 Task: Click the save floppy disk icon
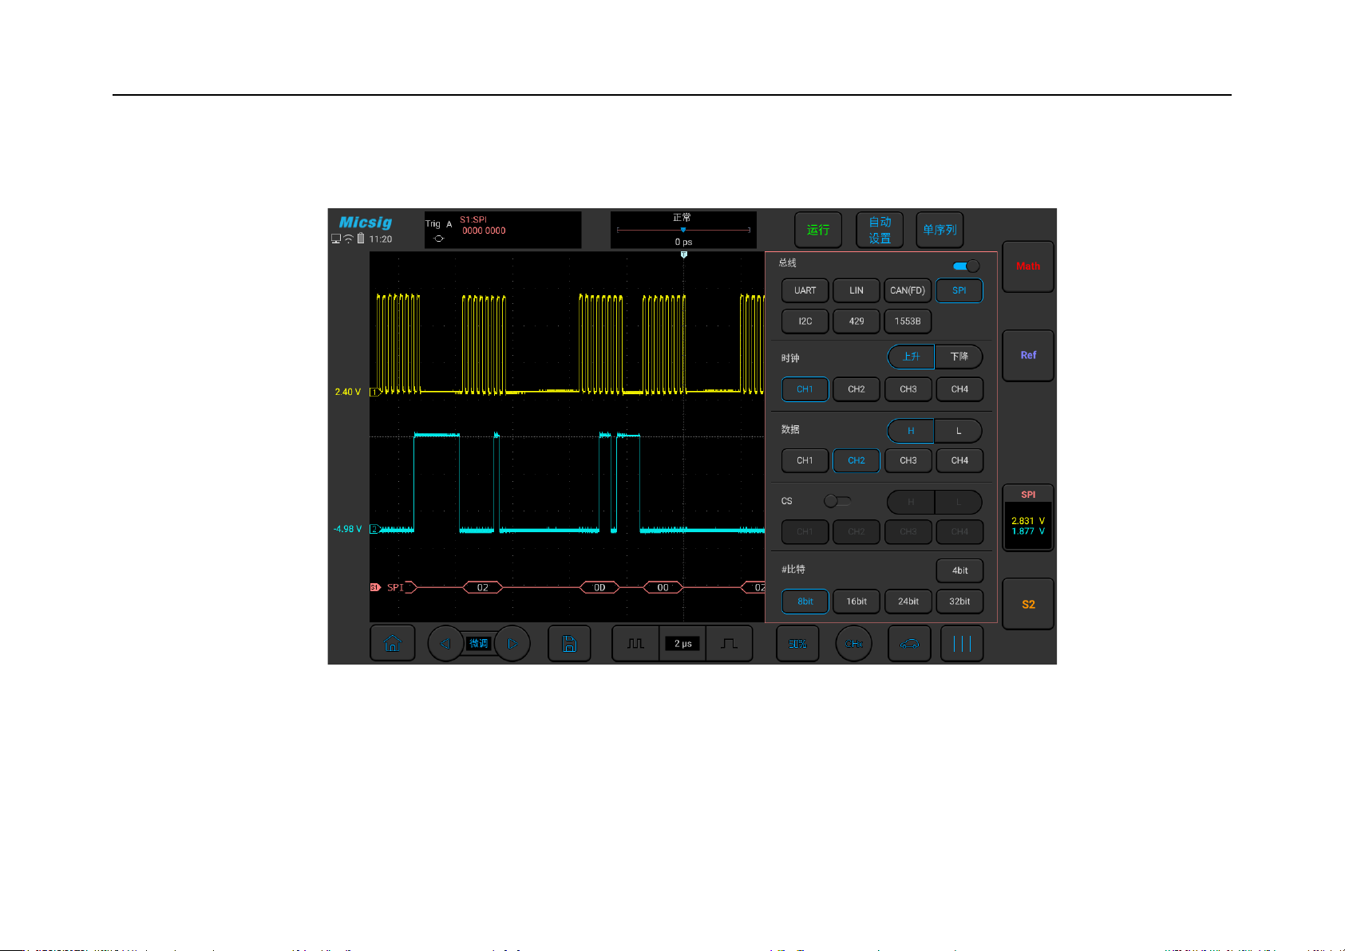[569, 644]
